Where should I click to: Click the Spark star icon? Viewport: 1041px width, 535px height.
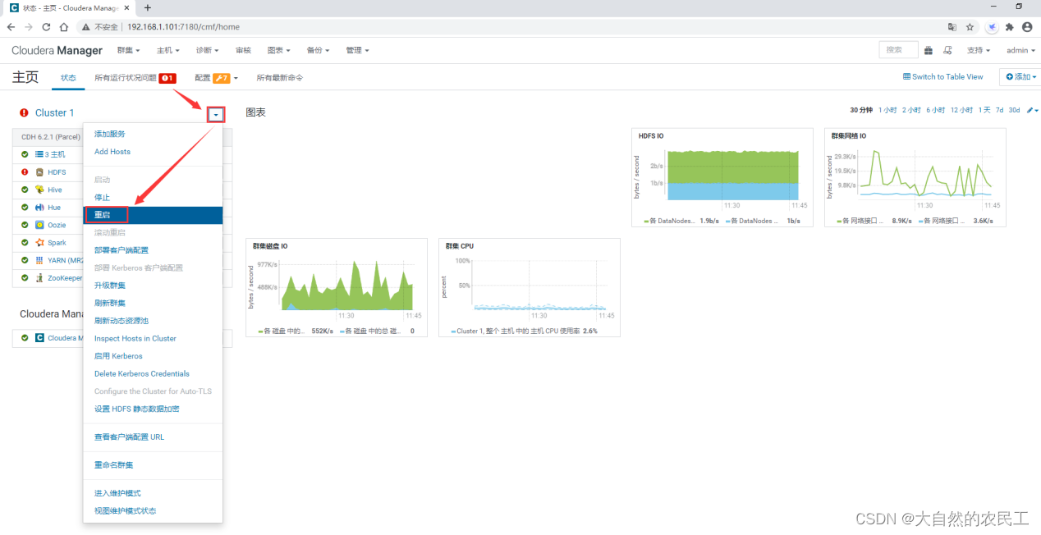coord(39,243)
